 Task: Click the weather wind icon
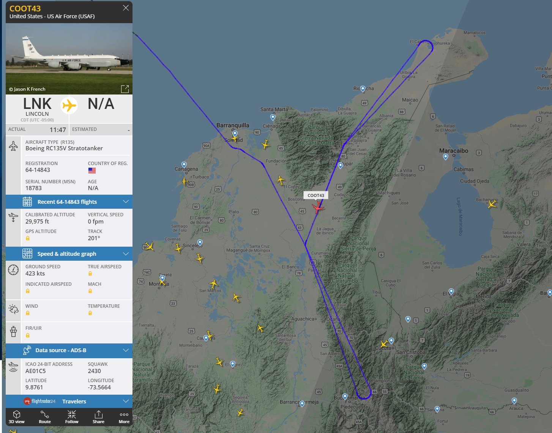(13, 309)
